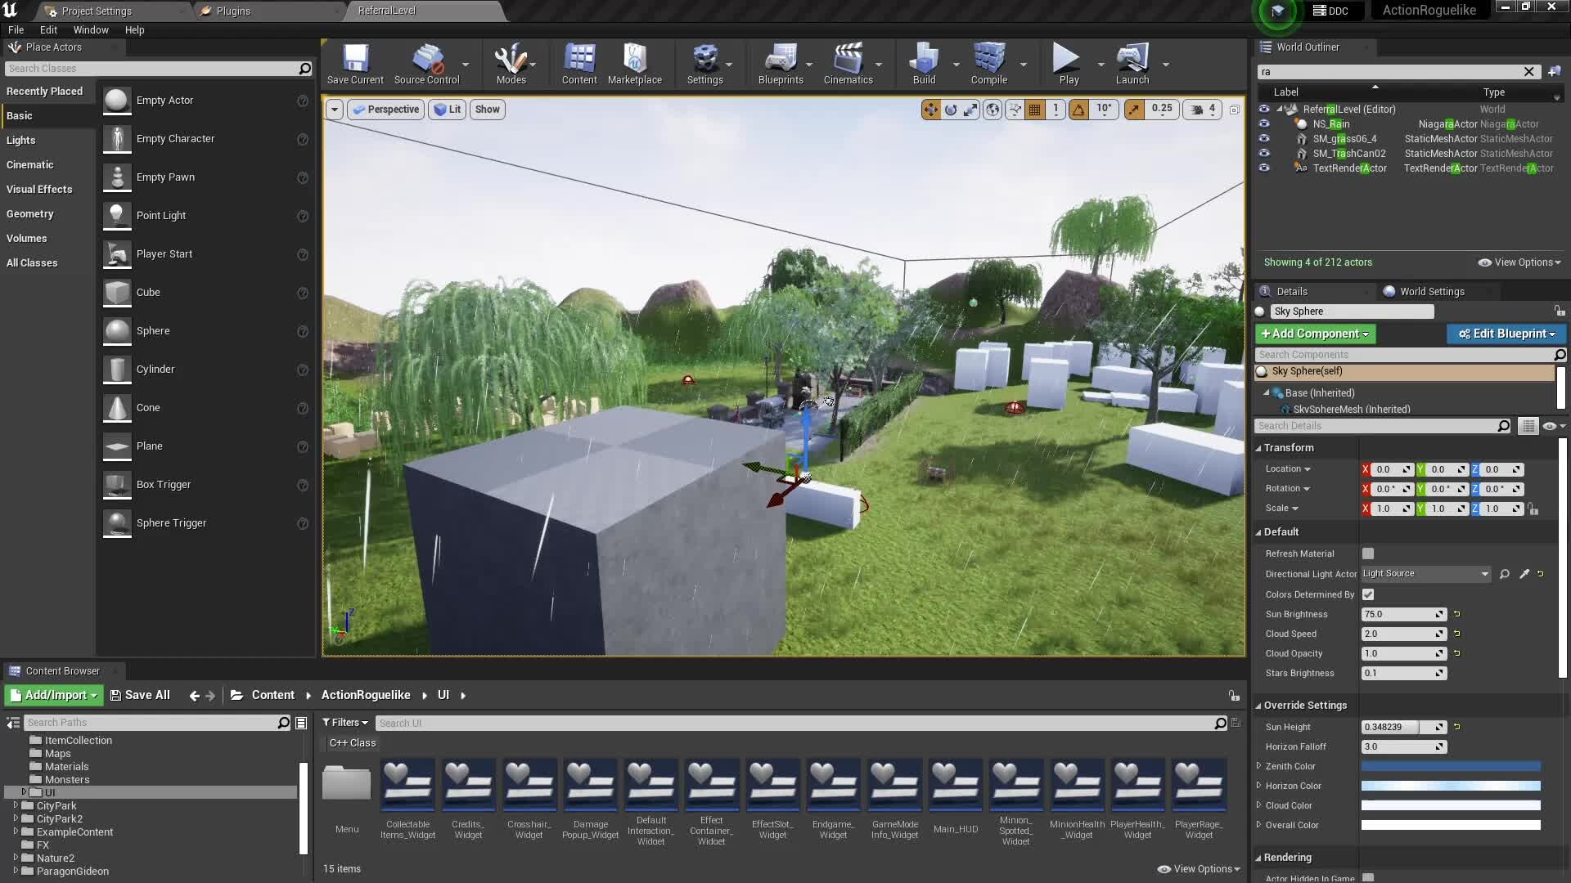1571x883 pixels.
Task: Hide the NS_Rain actor with eye icon
Action: tap(1264, 124)
